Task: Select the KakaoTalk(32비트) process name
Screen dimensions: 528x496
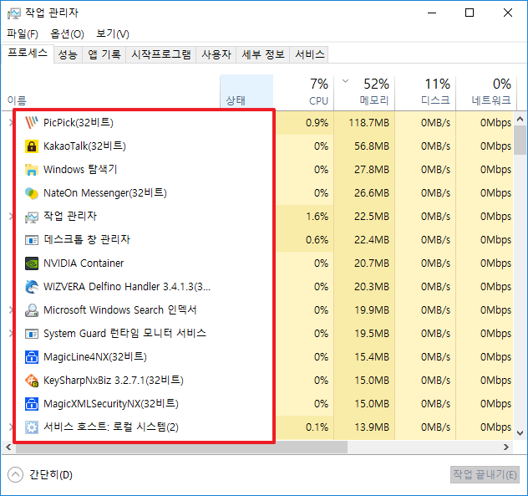Action: (x=84, y=146)
